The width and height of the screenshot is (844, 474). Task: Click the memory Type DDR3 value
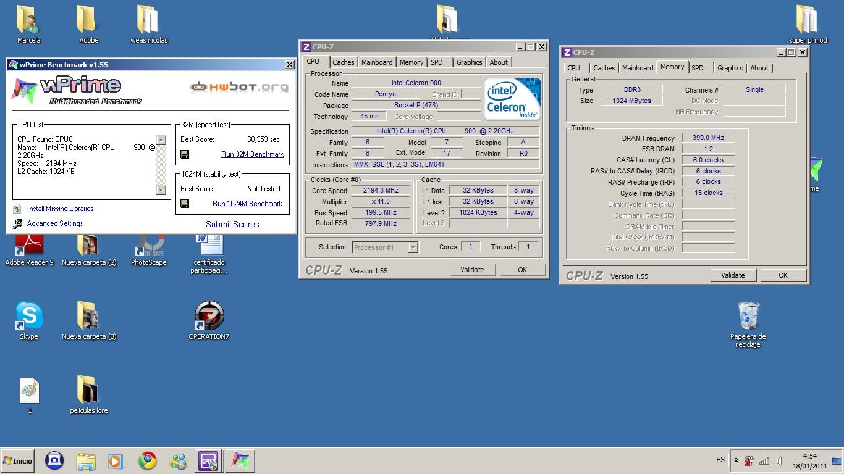pyautogui.click(x=631, y=89)
